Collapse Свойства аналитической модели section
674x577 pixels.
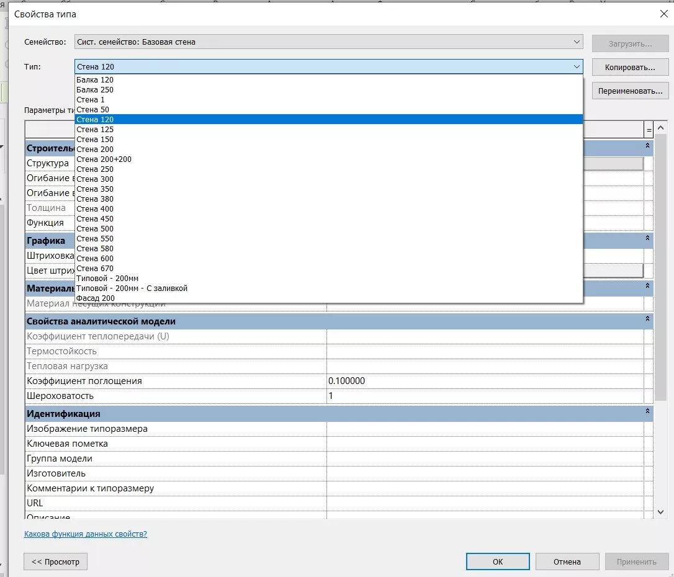pyautogui.click(x=647, y=319)
